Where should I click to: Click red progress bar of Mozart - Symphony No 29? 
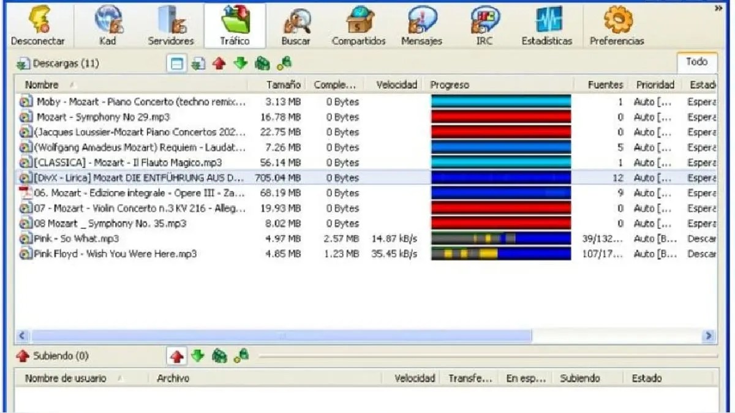click(501, 117)
